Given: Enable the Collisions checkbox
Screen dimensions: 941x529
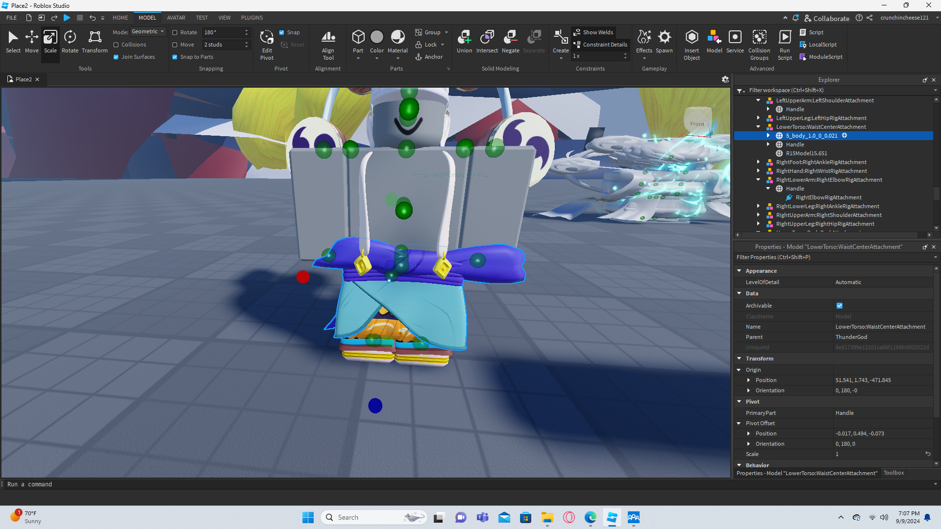Looking at the screenshot, I should tap(116, 45).
